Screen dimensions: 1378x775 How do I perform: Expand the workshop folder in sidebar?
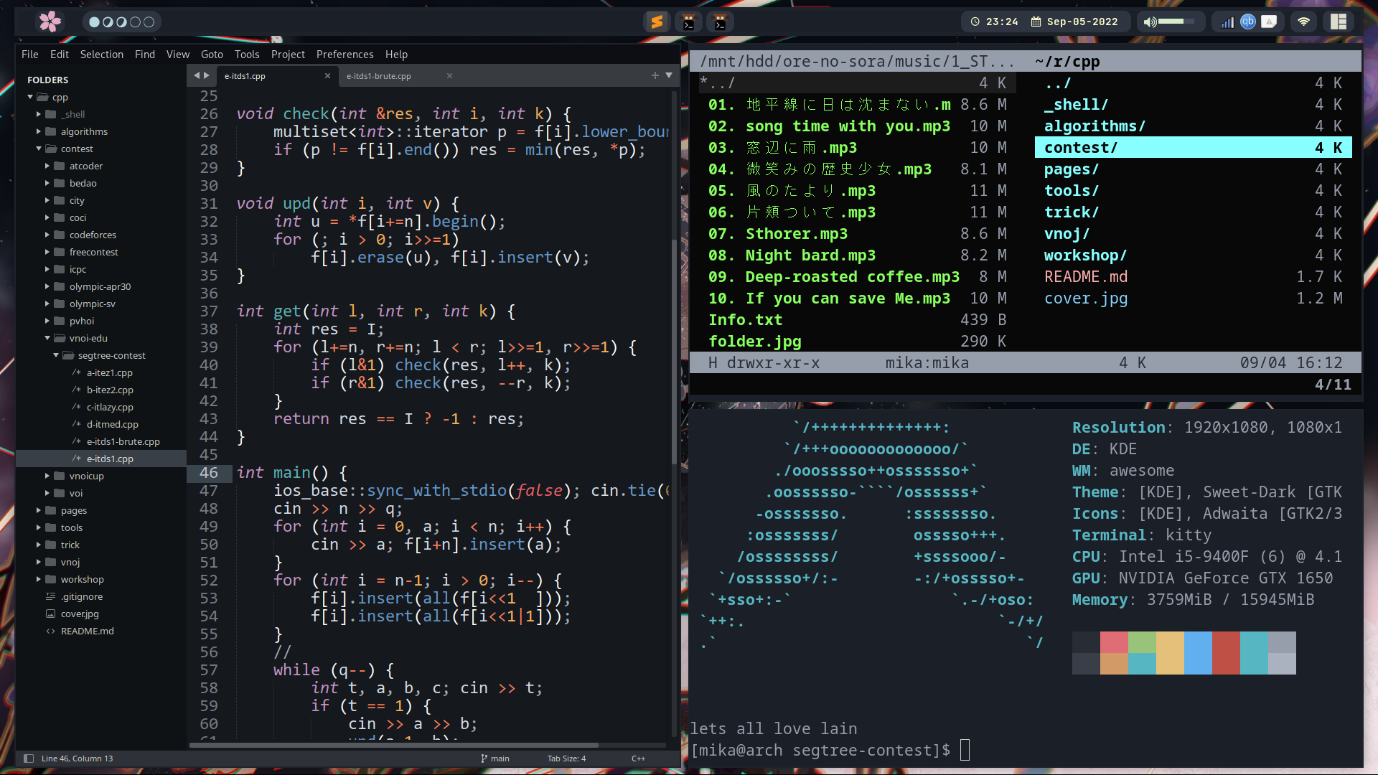[39, 579]
